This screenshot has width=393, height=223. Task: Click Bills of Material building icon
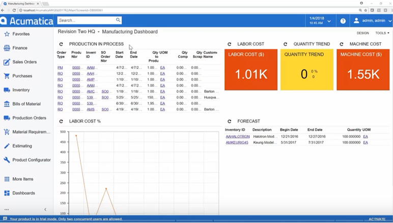pos(7,104)
